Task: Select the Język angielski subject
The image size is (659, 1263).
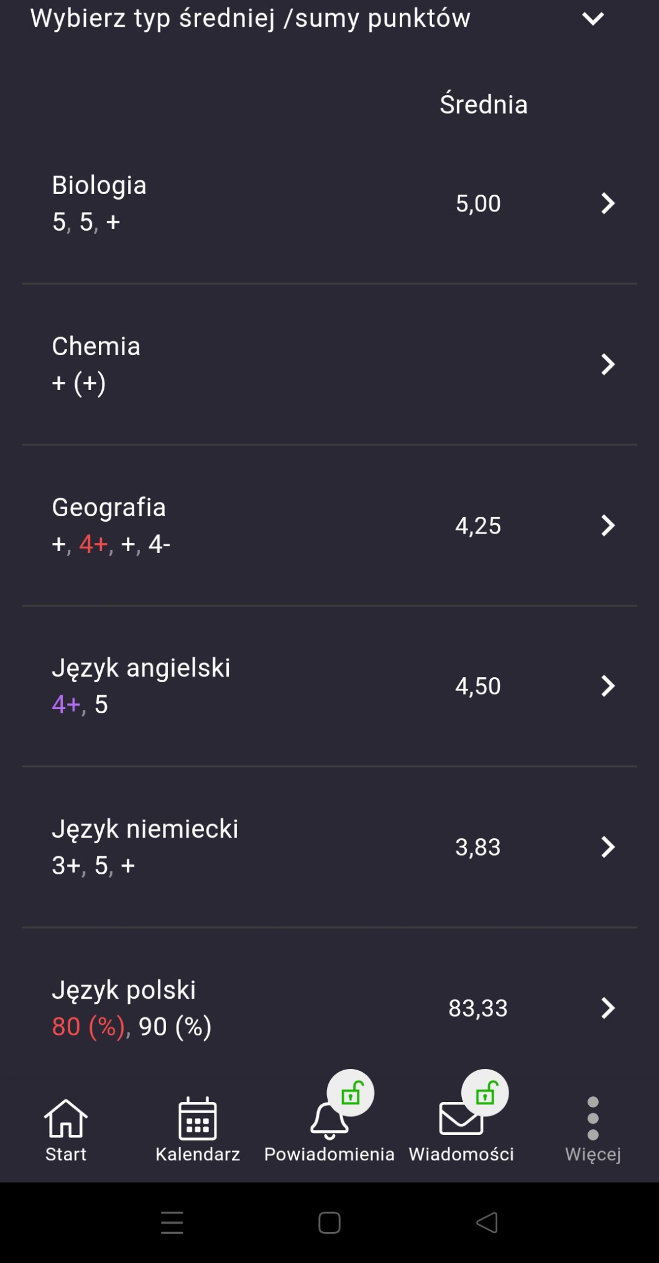Action: pos(141,668)
